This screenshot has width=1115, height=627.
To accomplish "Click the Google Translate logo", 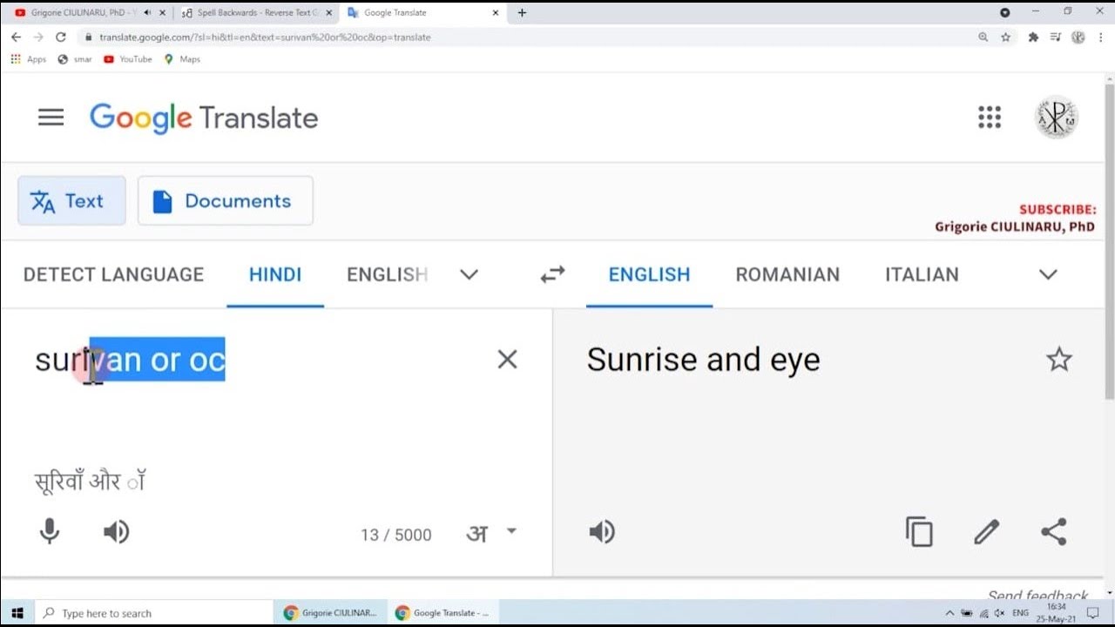I will [204, 118].
